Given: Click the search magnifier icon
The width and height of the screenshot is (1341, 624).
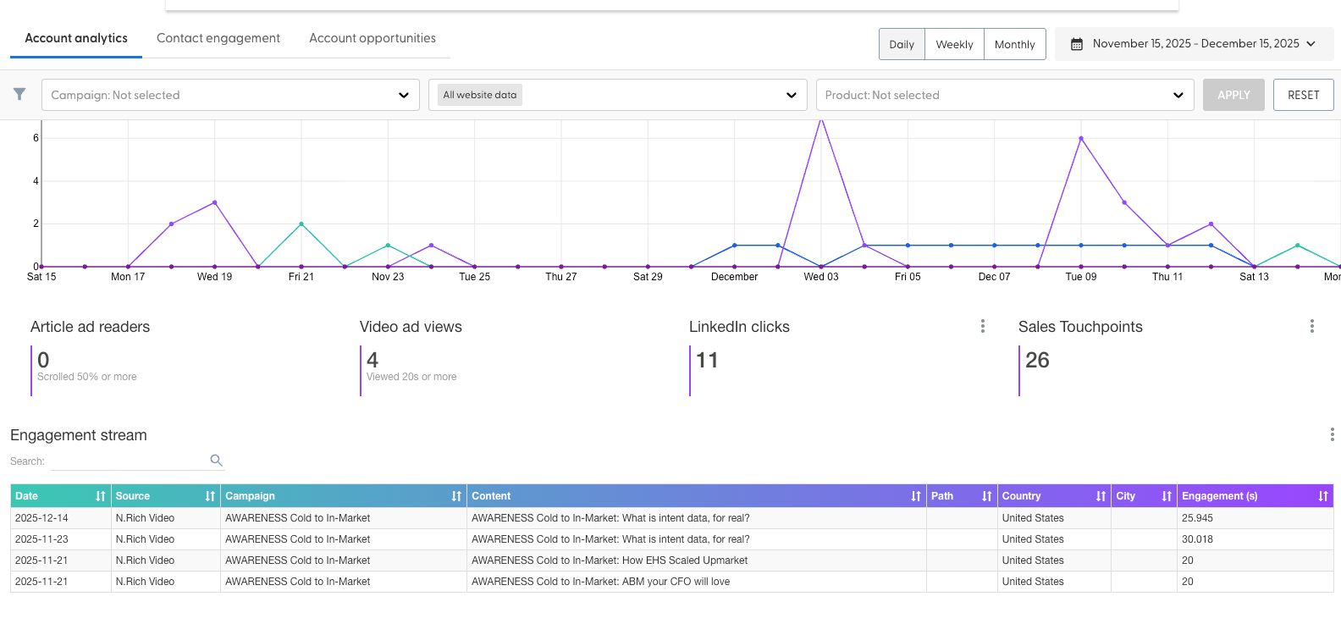Looking at the screenshot, I should tap(216, 461).
